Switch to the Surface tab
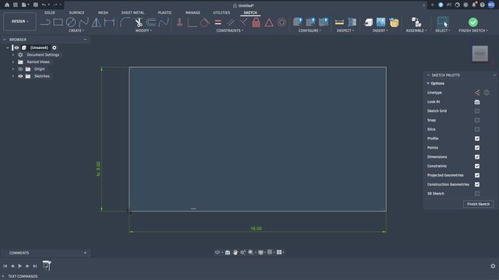The height and width of the screenshot is (280, 499). click(x=76, y=12)
